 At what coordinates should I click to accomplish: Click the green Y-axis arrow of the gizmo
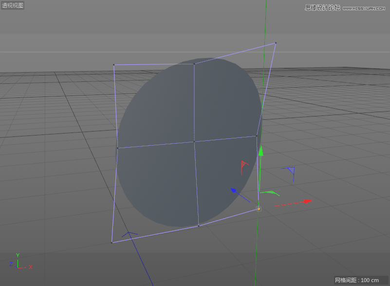point(261,151)
